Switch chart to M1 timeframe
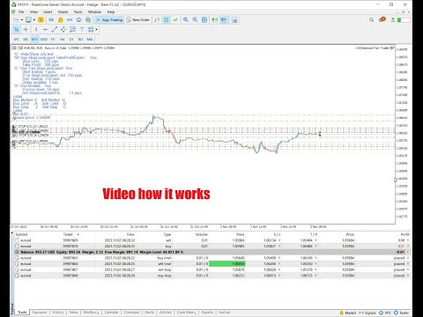Viewport: 423px width, 317px height. click(17, 39)
